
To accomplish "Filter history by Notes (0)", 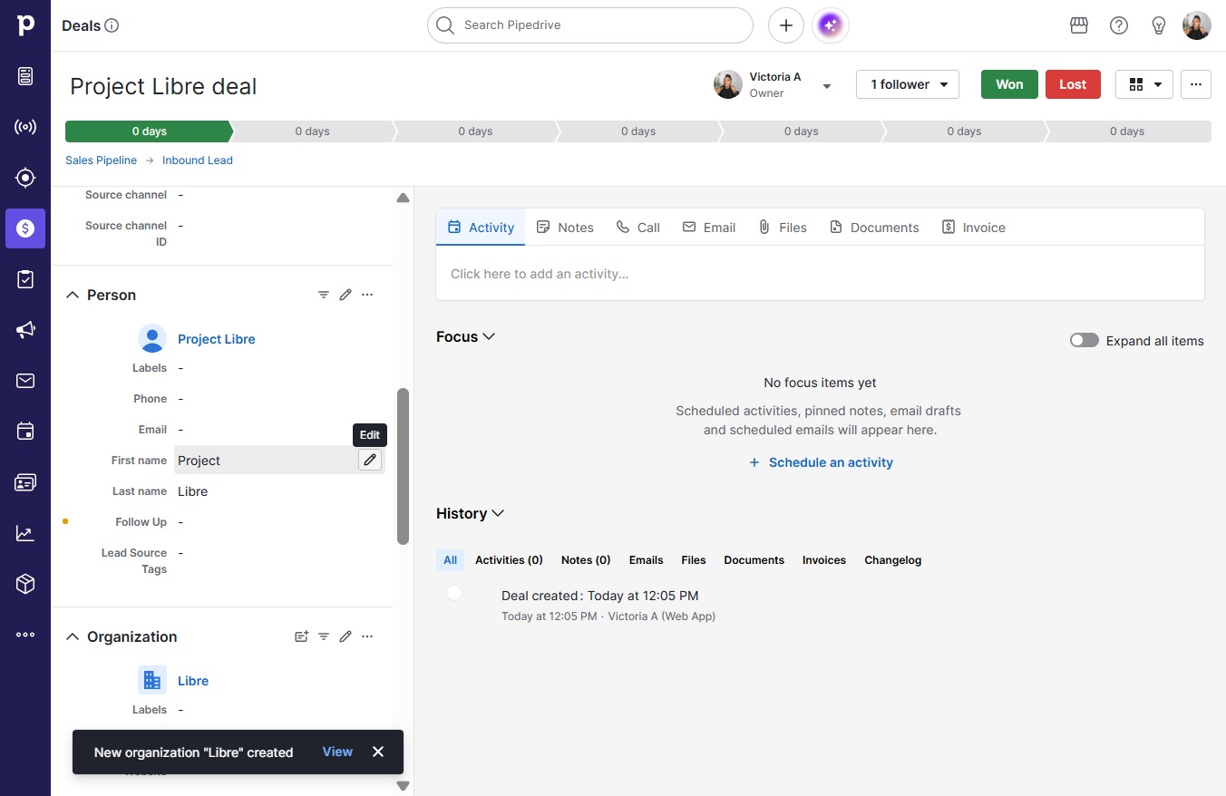I will tap(586, 560).
